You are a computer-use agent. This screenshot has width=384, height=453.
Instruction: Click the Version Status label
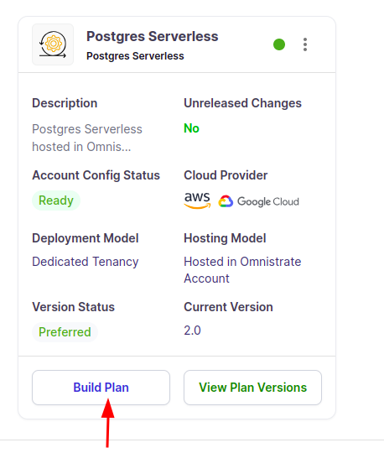coord(73,307)
